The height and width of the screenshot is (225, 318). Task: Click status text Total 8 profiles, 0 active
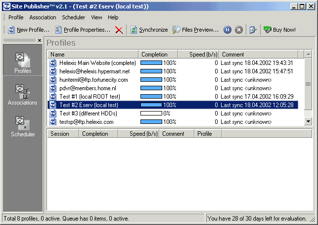tap(66, 219)
